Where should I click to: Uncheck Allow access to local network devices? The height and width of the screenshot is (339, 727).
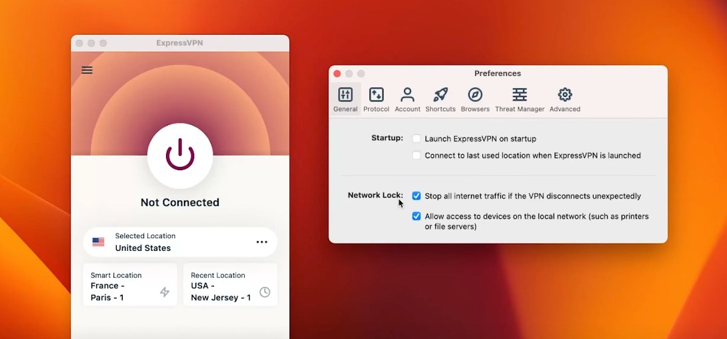pyautogui.click(x=416, y=216)
